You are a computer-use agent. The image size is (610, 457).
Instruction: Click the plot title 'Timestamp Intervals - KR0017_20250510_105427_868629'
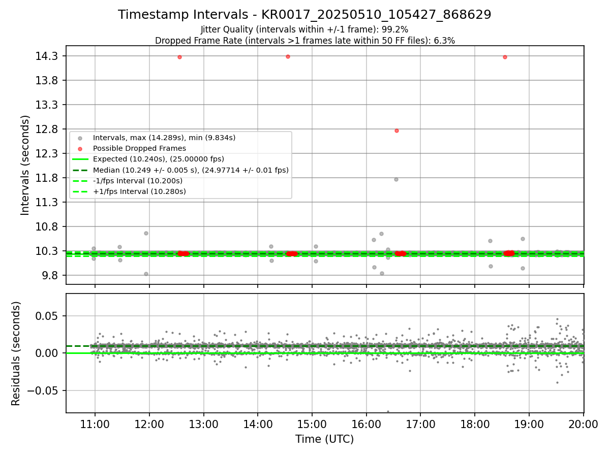(304, 15)
